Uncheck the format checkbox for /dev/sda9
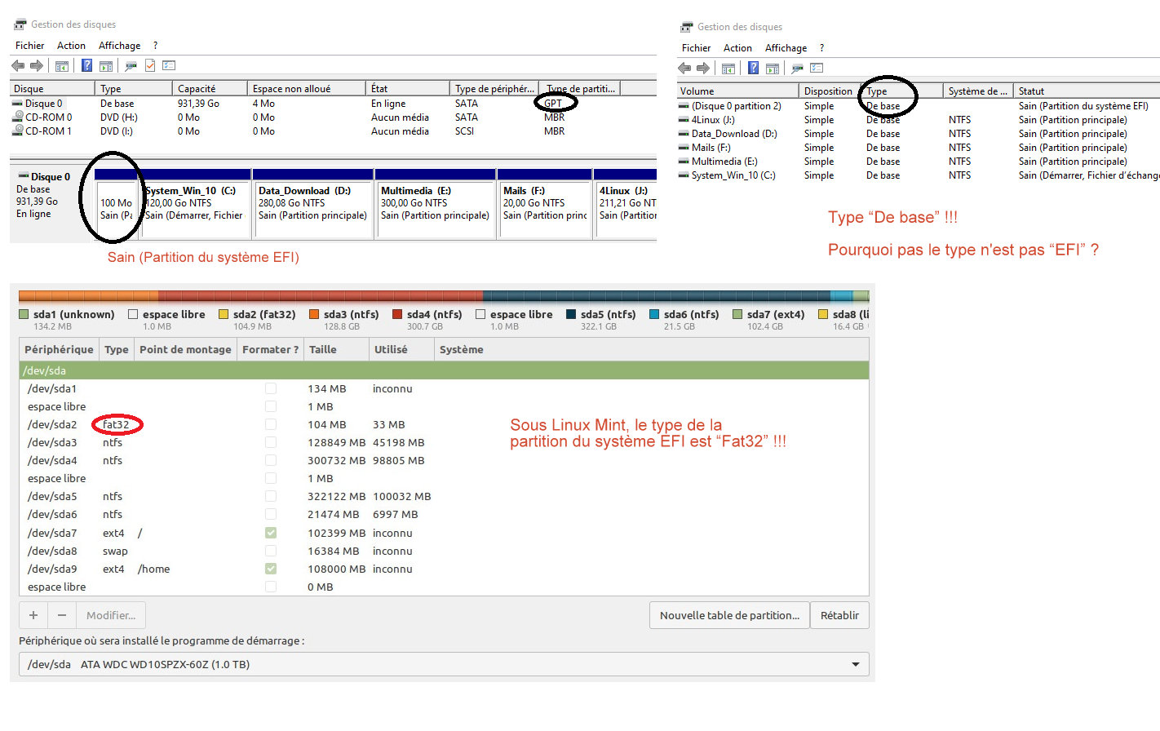The height and width of the screenshot is (731, 1160). [x=271, y=569]
